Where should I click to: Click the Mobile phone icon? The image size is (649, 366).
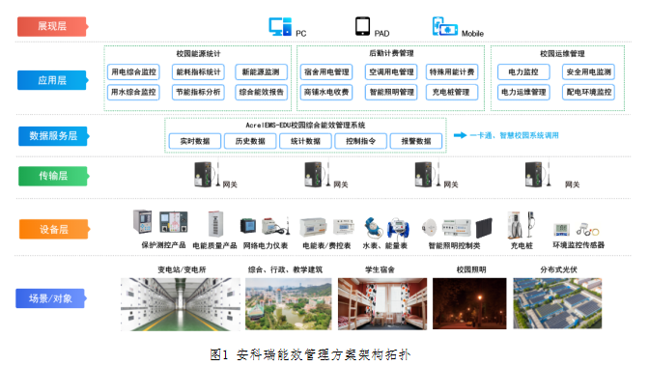[445, 26]
